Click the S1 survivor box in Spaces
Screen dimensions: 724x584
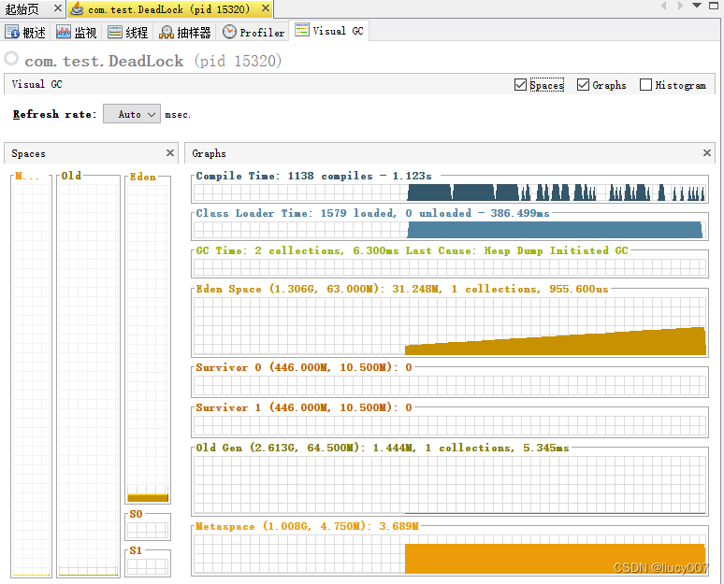148,566
